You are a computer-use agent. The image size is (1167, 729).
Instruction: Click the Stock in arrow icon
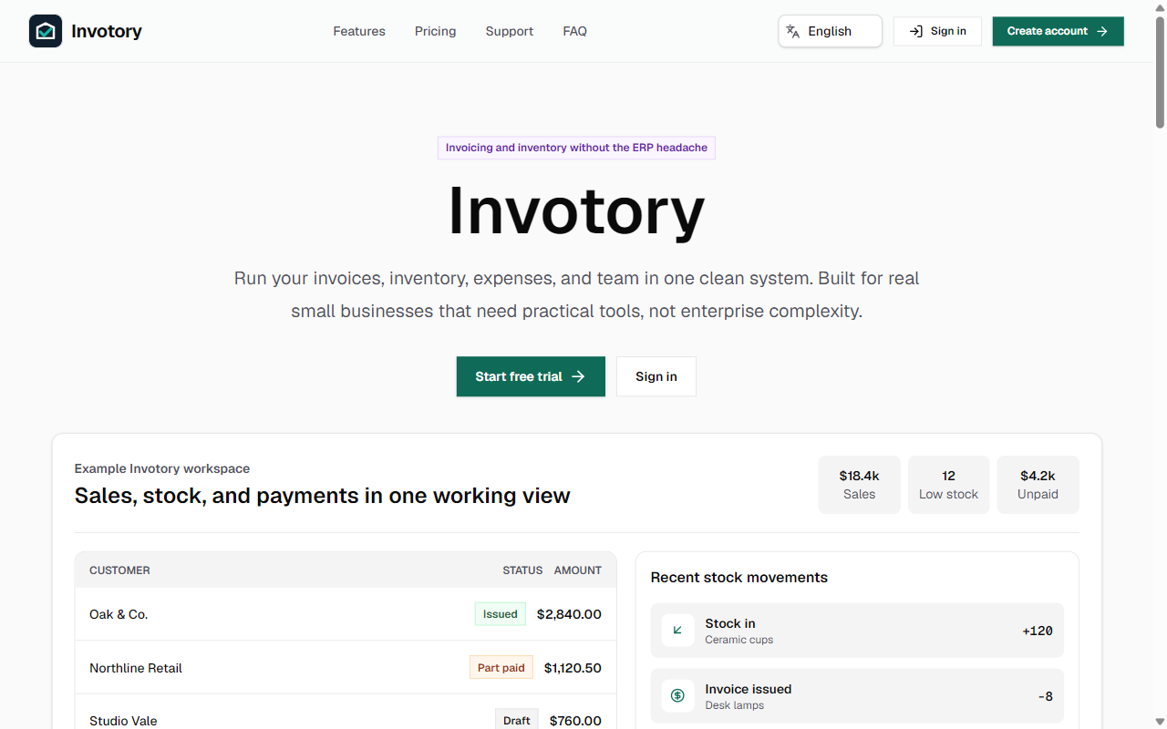coord(677,631)
